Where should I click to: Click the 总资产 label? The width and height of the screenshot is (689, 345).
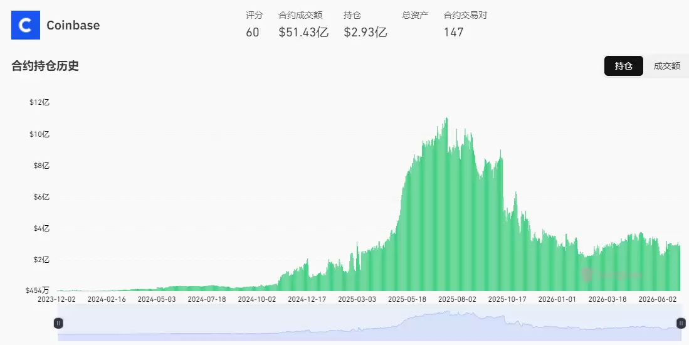(415, 15)
